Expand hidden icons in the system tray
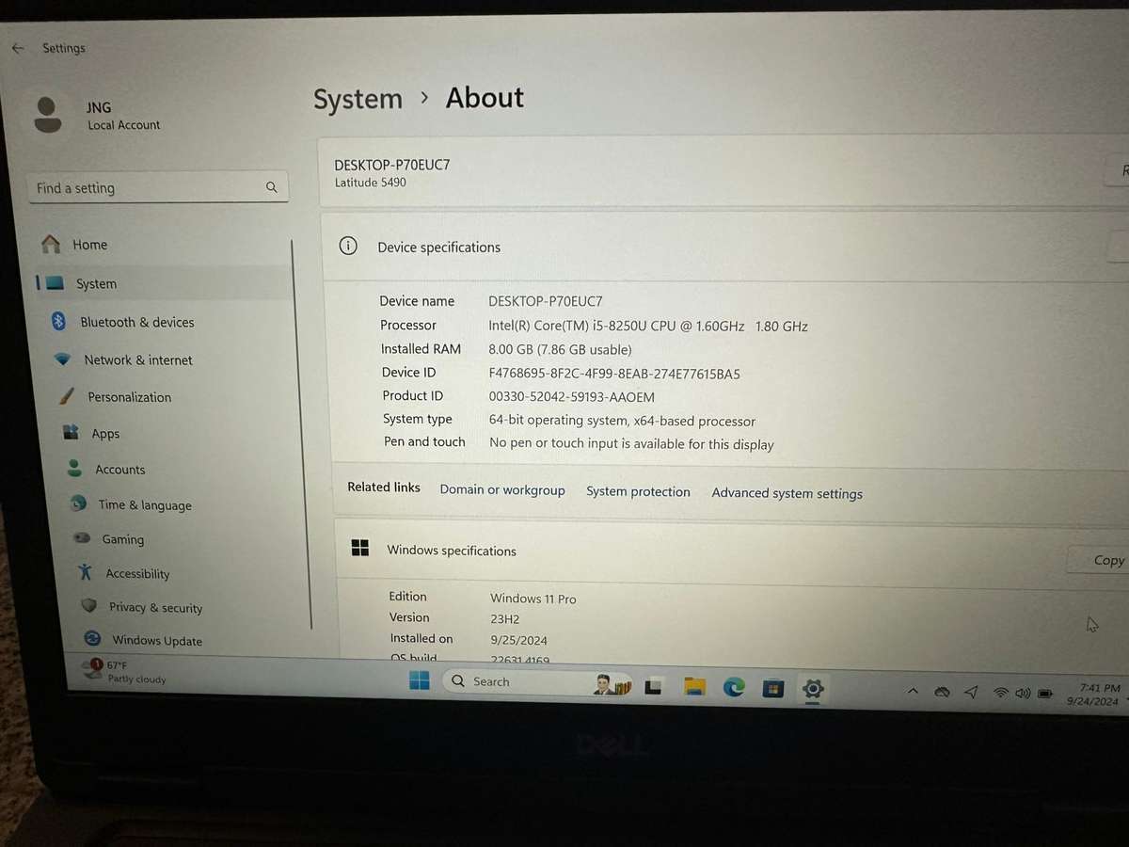 pyautogui.click(x=912, y=691)
